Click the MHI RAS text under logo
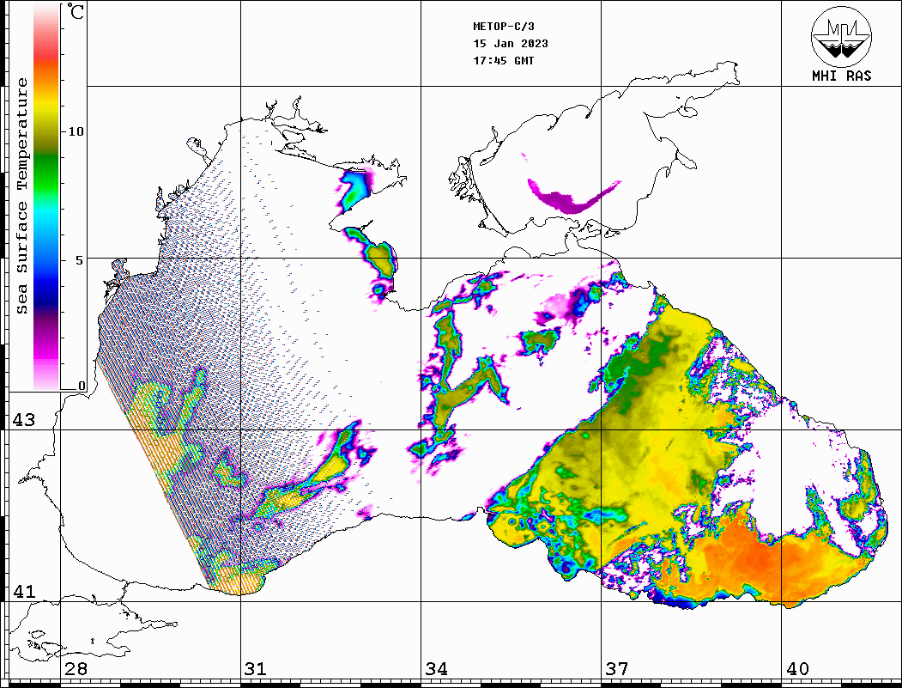 point(841,76)
